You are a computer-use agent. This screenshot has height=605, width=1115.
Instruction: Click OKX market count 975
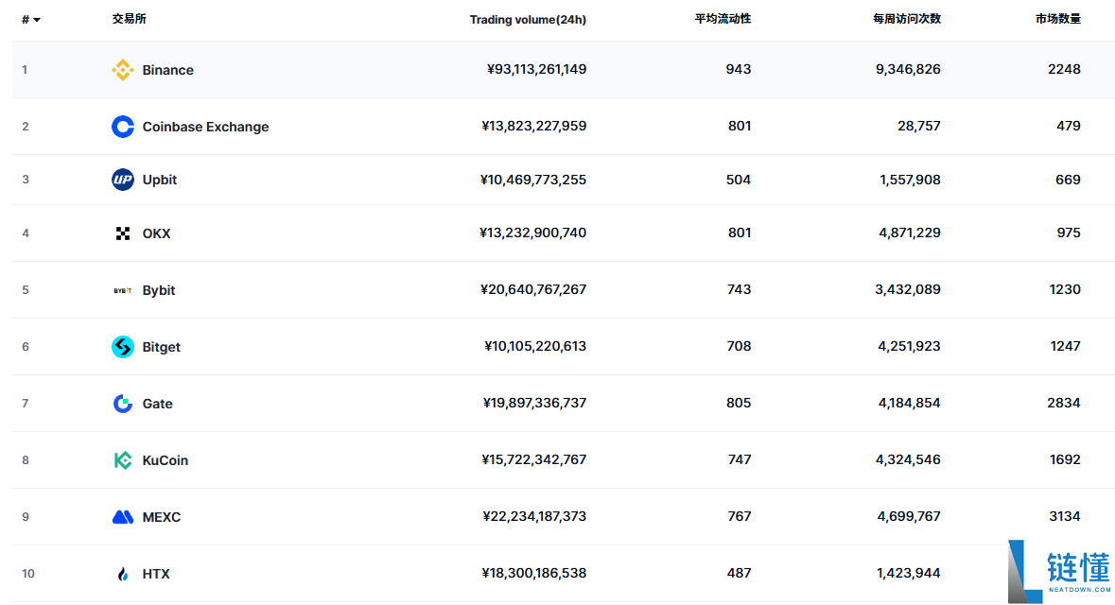(x=1069, y=233)
